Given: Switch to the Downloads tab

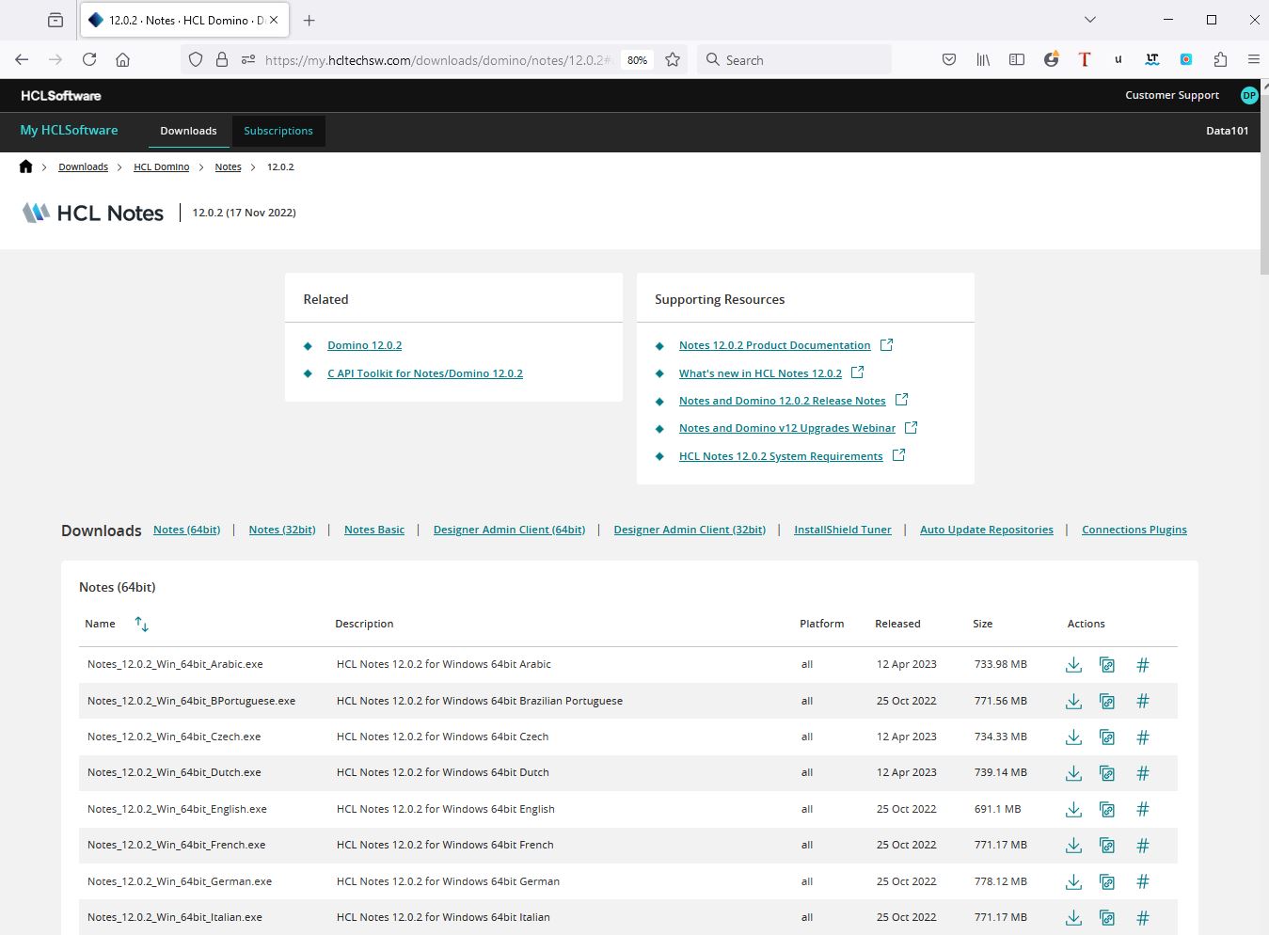Looking at the screenshot, I should coord(188,131).
